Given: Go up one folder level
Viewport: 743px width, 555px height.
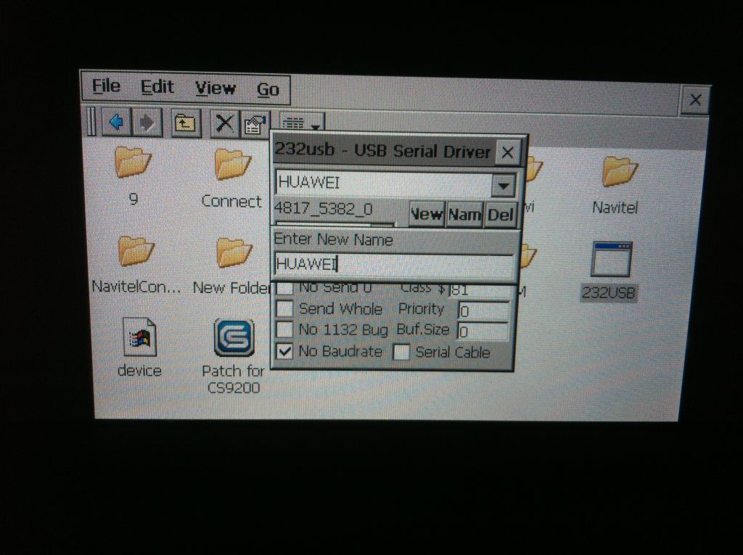Looking at the screenshot, I should (185, 124).
